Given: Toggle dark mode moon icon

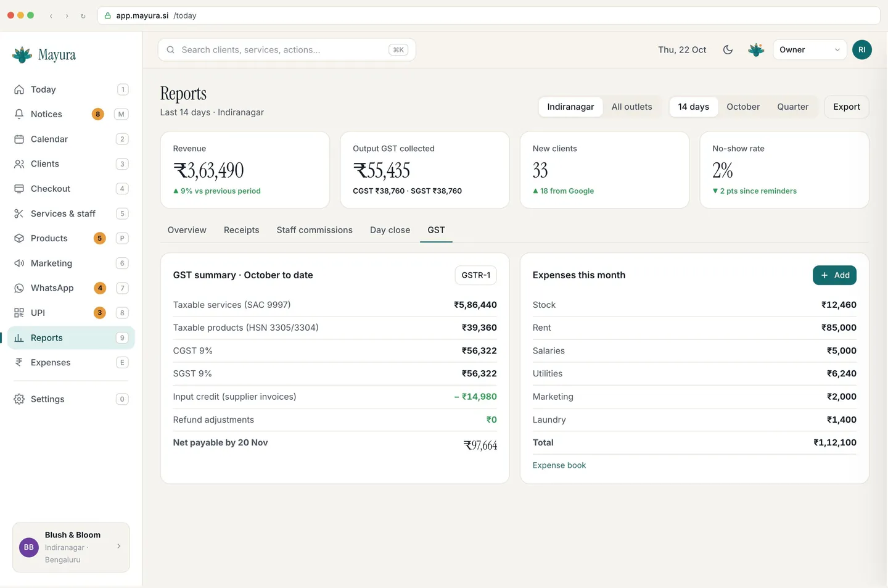Looking at the screenshot, I should tap(728, 50).
